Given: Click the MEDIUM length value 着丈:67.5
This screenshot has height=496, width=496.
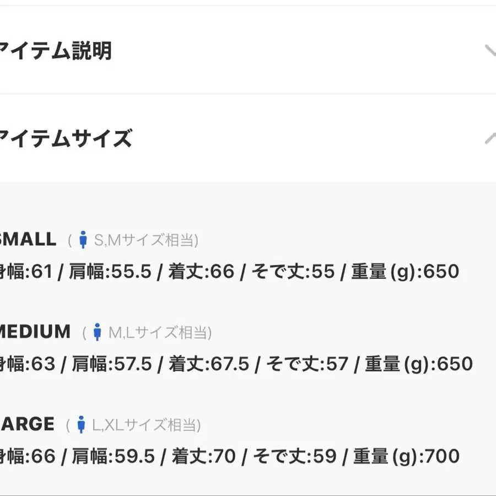Looking at the screenshot, I should click(209, 364).
